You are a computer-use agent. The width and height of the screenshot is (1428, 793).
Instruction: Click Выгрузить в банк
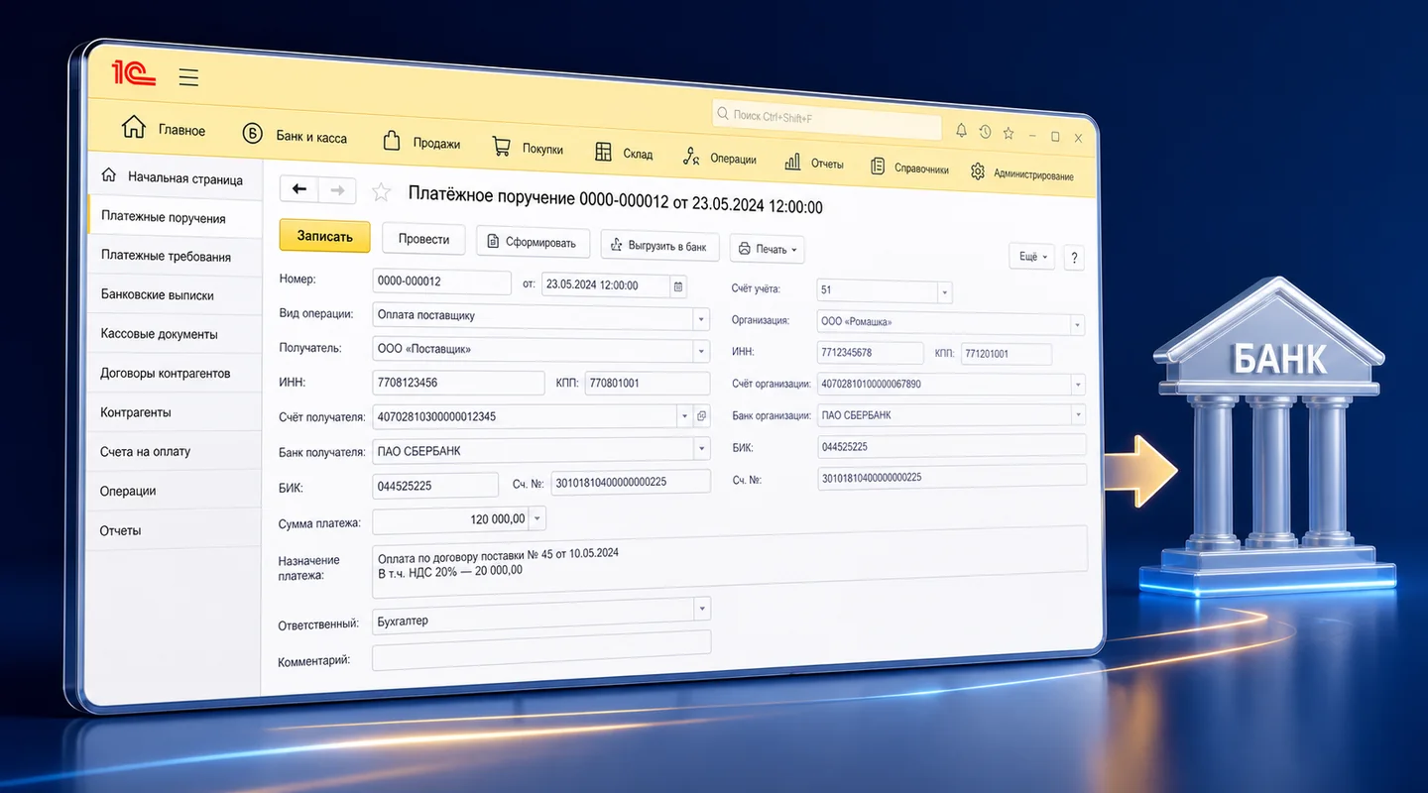pyautogui.click(x=659, y=246)
